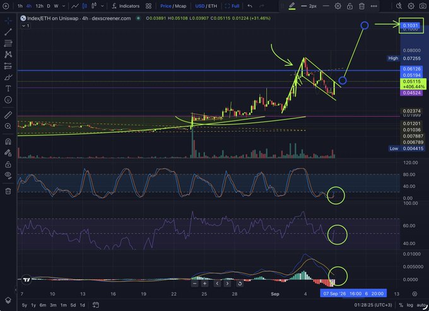Collapse the left drawing toolbar arrow

coord(16,290)
